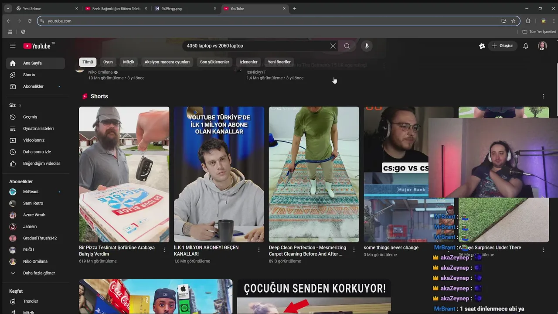Open the İLK 1 MİLYON ABONE short thumbnail
The width and height of the screenshot is (558, 314).
219,174
